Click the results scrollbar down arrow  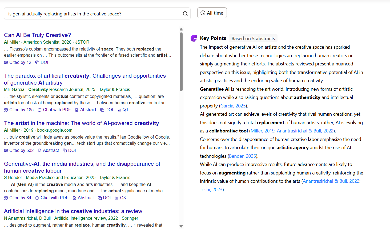[181, 226]
